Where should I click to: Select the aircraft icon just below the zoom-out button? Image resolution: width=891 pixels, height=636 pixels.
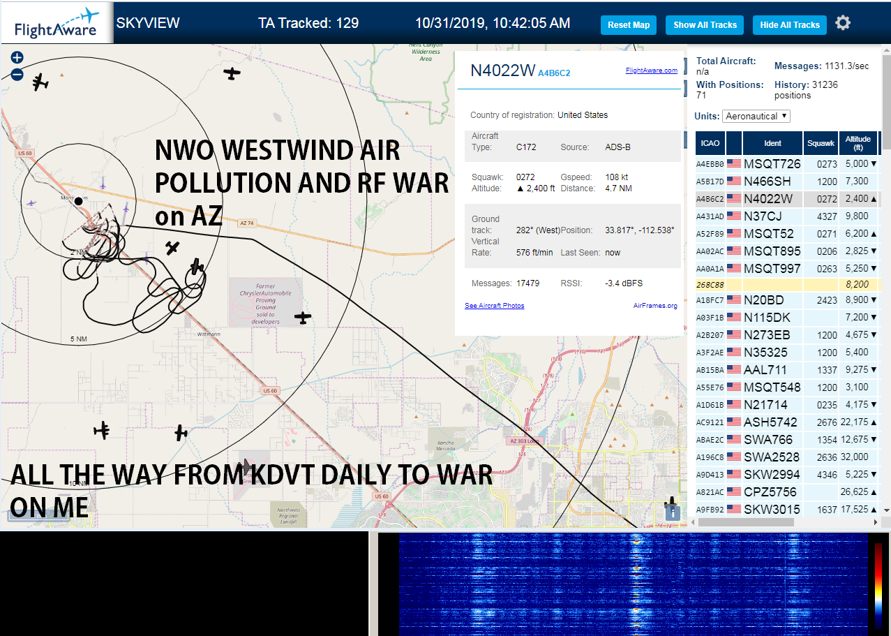(x=40, y=82)
